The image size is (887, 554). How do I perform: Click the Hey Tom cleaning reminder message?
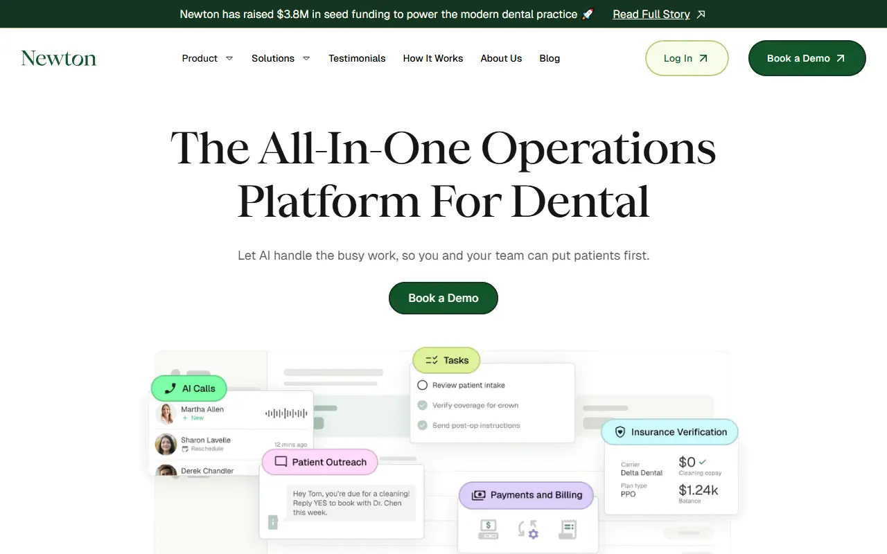coord(351,503)
